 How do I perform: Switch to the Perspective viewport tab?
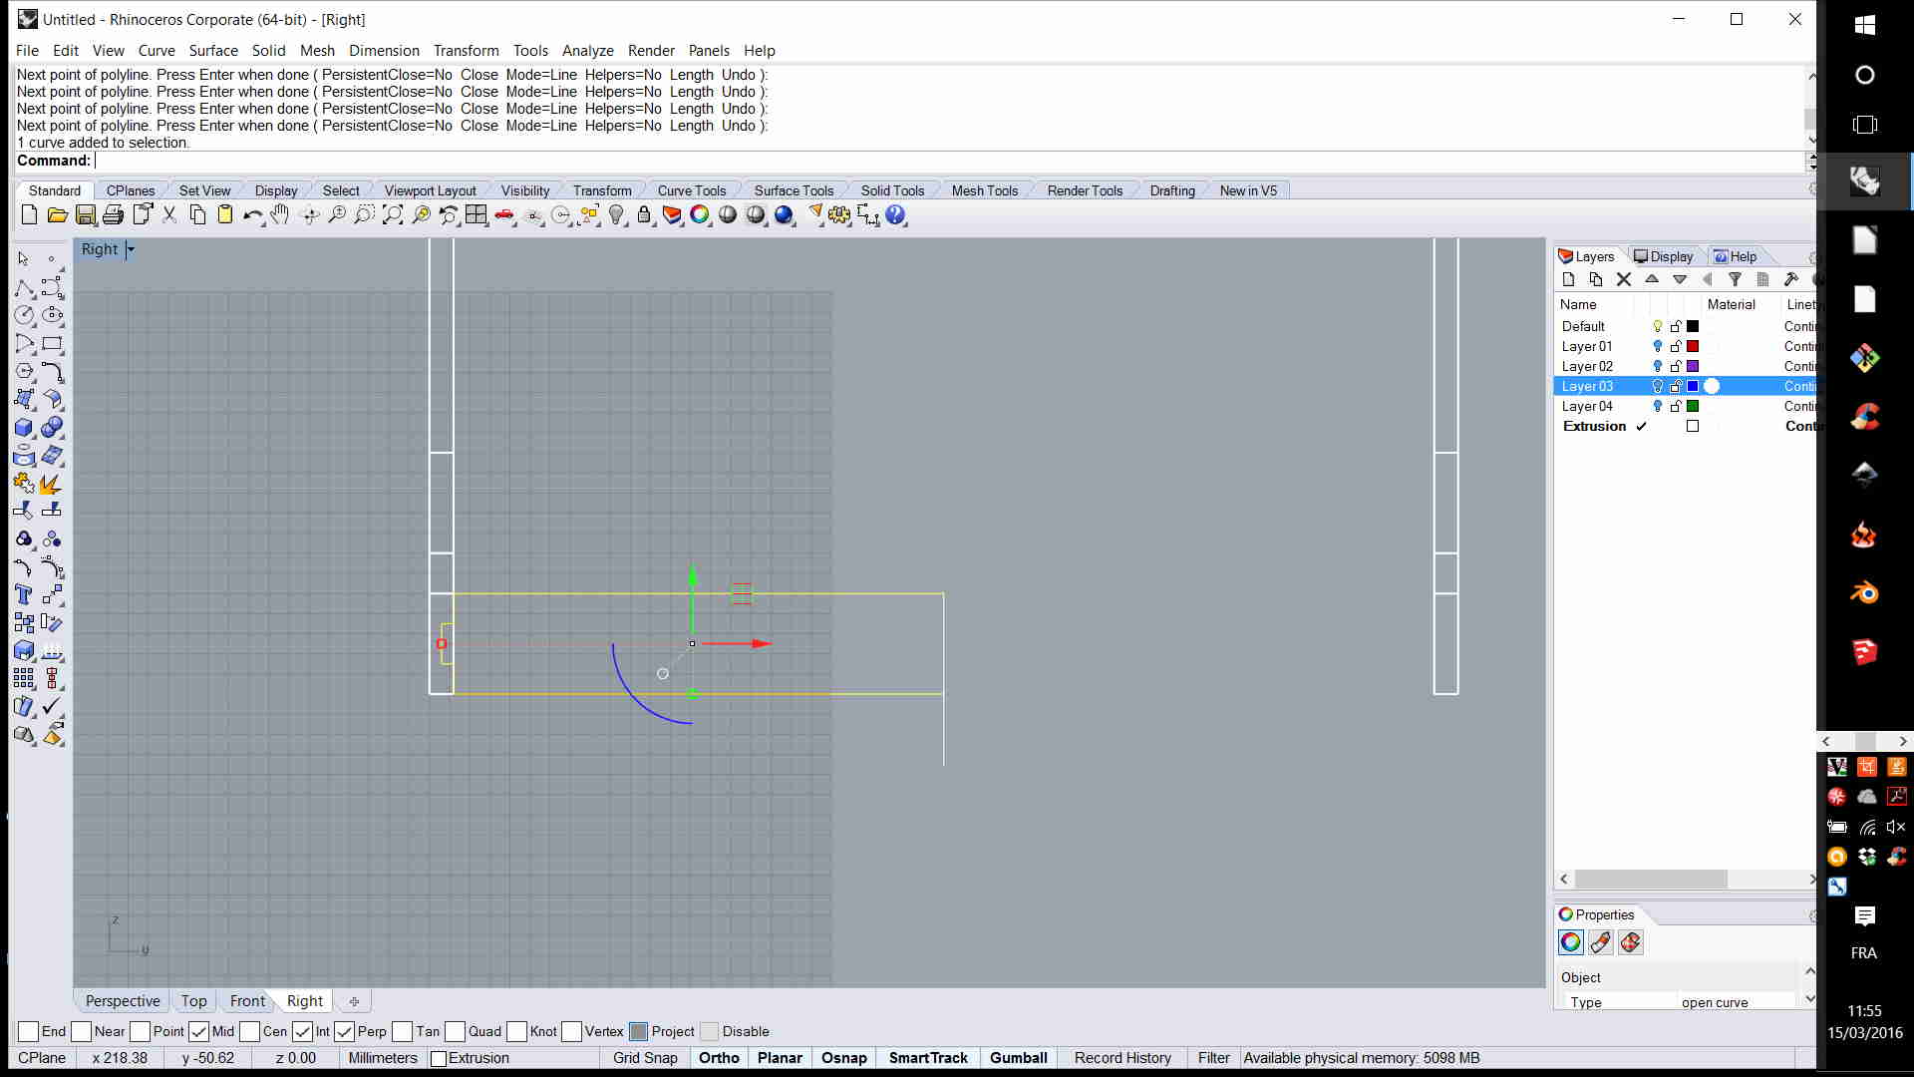(x=123, y=1001)
